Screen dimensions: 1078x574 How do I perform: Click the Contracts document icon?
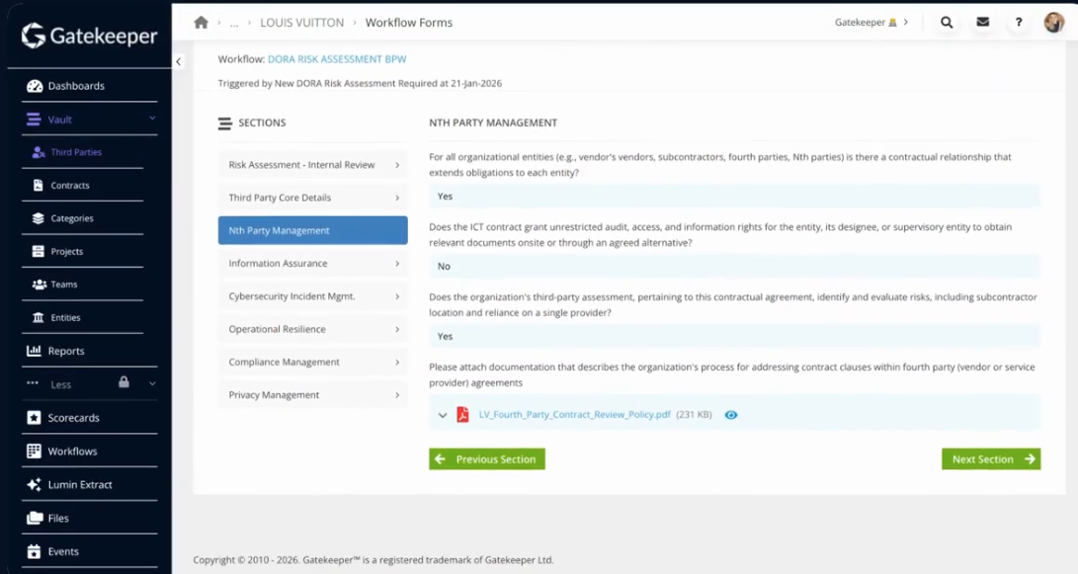click(38, 185)
